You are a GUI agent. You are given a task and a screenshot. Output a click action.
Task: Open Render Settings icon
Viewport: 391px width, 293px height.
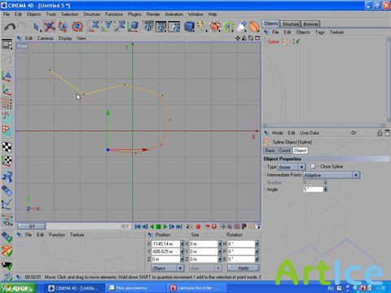click(174, 26)
